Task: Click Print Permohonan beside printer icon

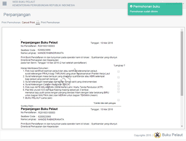Action: click(50, 23)
